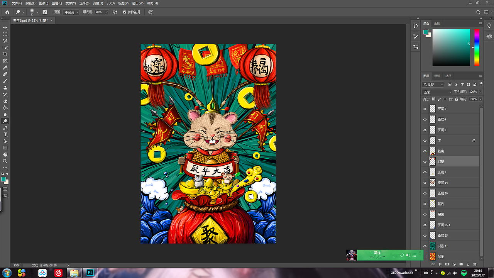Screen dimensions: 494x278
Task: Click the airbrush icon in options bar
Action: coord(115,12)
